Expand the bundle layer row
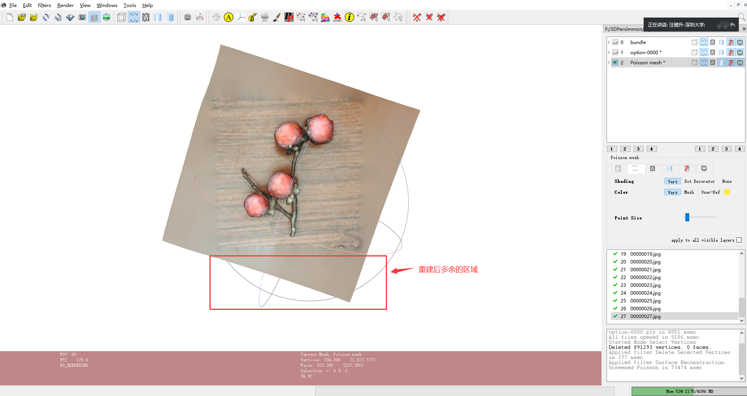The height and width of the screenshot is (396, 747). pos(609,42)
